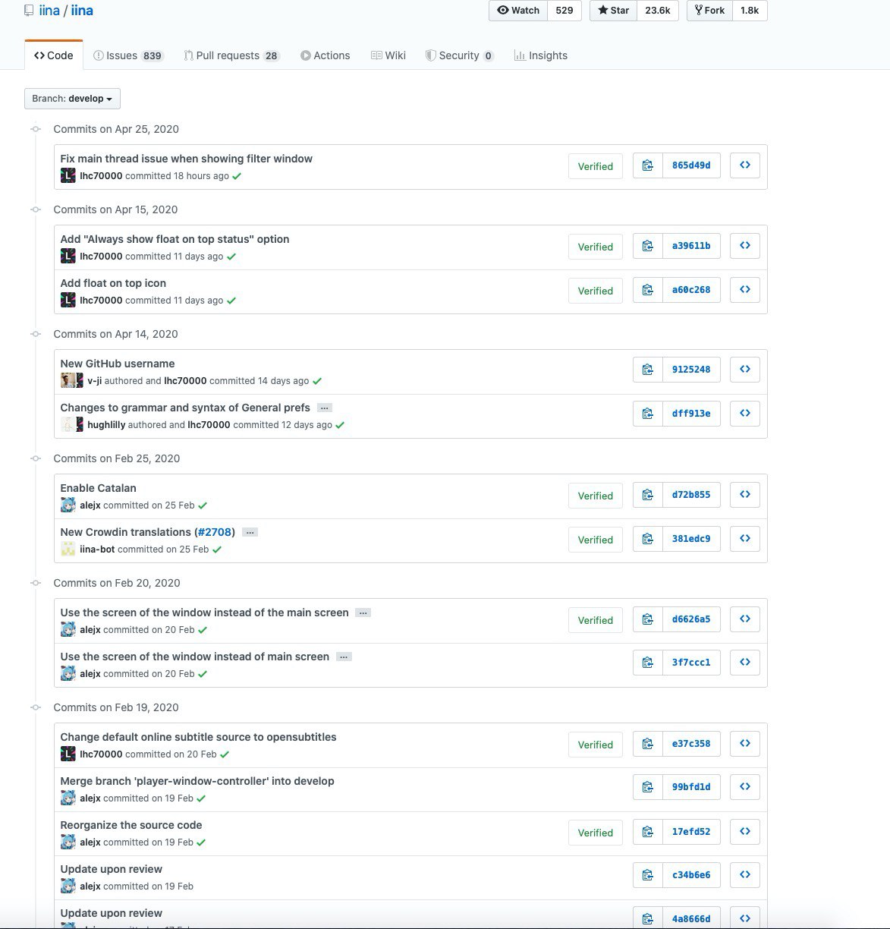
Task: Browse repository at commit c34b6e6
Action: (745, 875)
